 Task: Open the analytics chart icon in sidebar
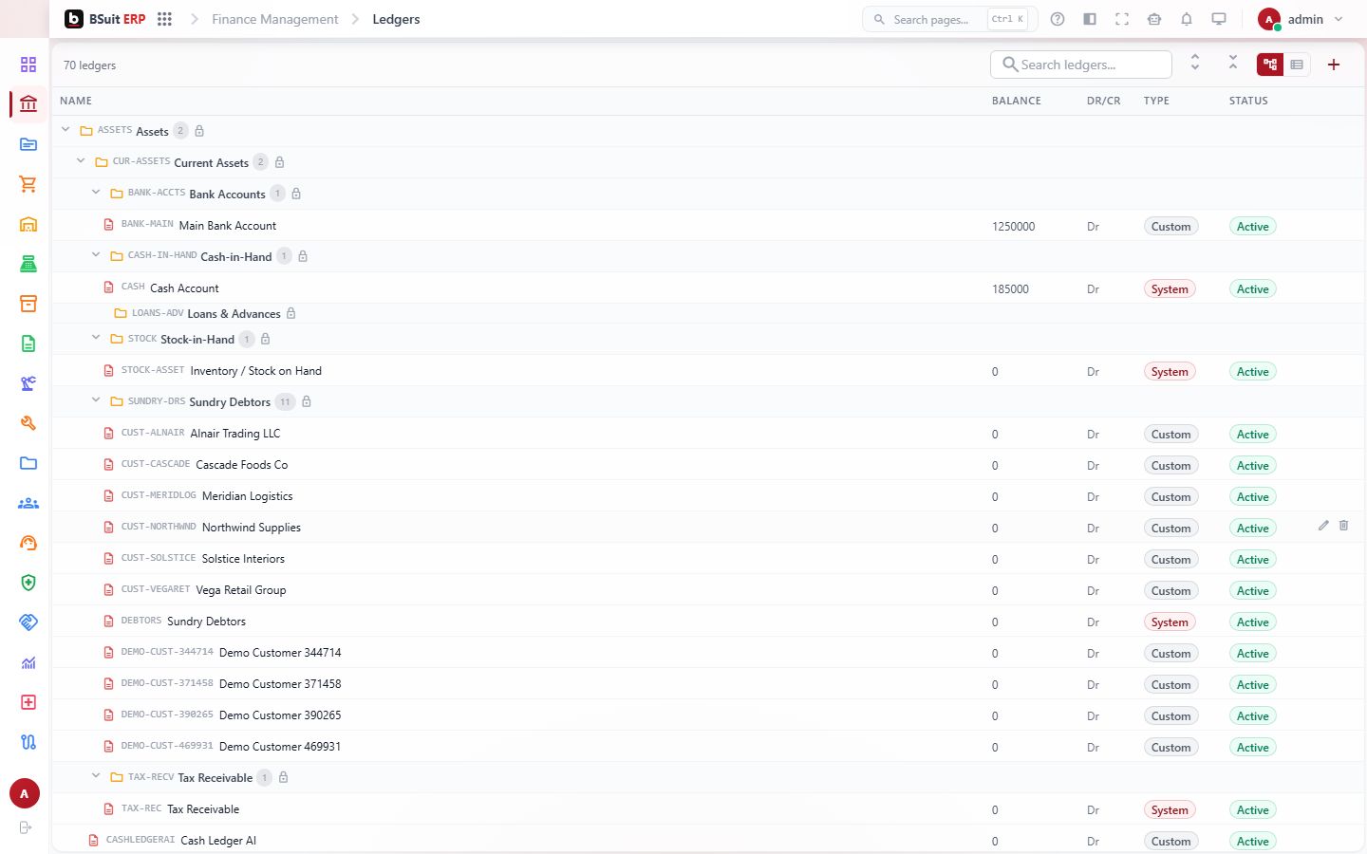28,662
